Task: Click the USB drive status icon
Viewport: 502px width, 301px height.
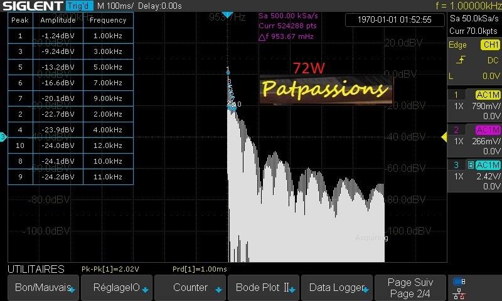Action: [x=459, y=282]
